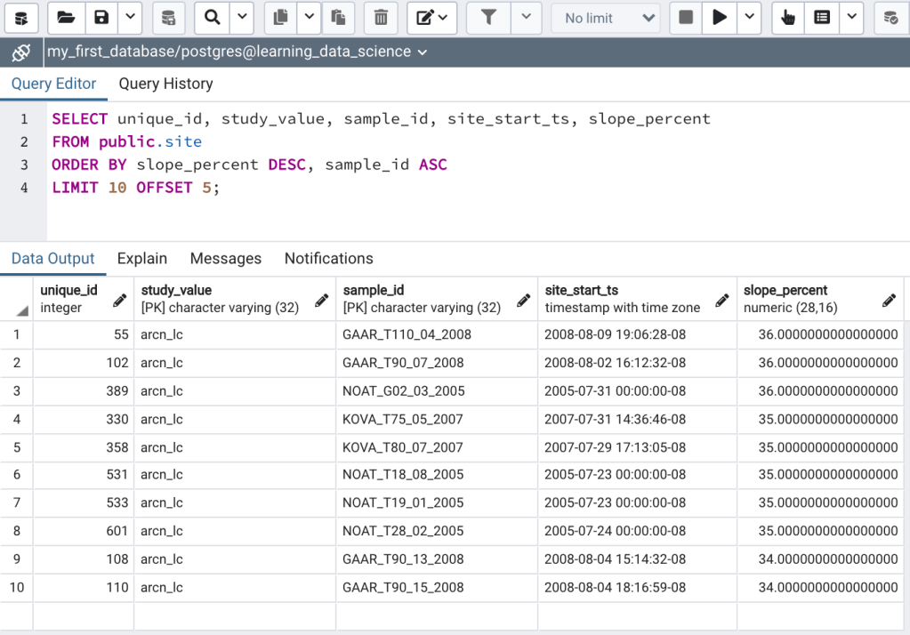This screenshot has width=910, height=635.
Task: Expand the Save File options arrow
Action: pos(130,18)
